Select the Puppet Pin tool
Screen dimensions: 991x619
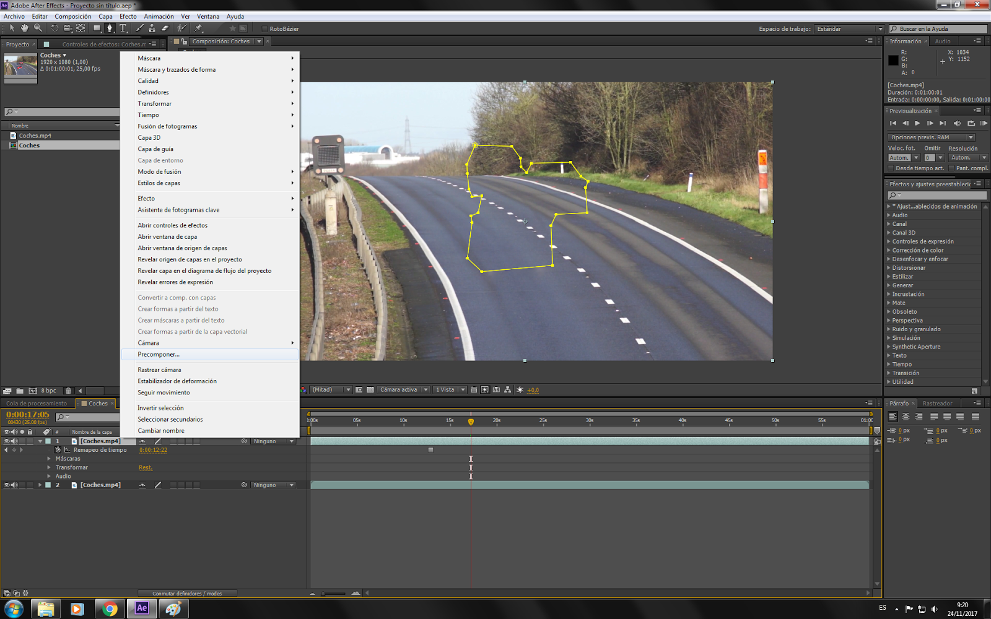click(199, 28)
